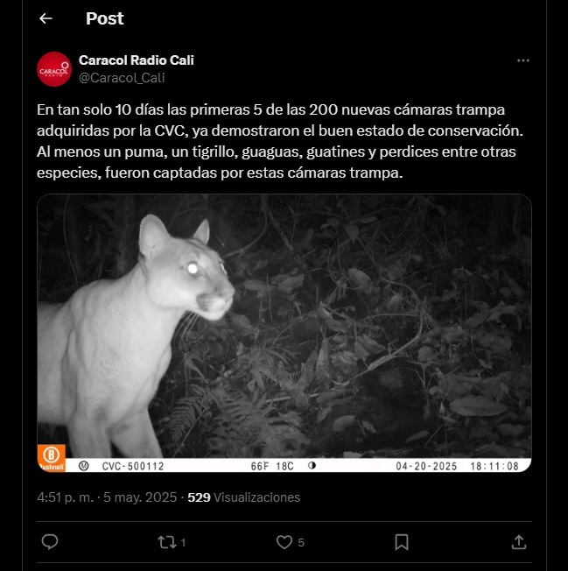Like the post with the heart icon
The image size is (568, 571).
click(284, 542)
